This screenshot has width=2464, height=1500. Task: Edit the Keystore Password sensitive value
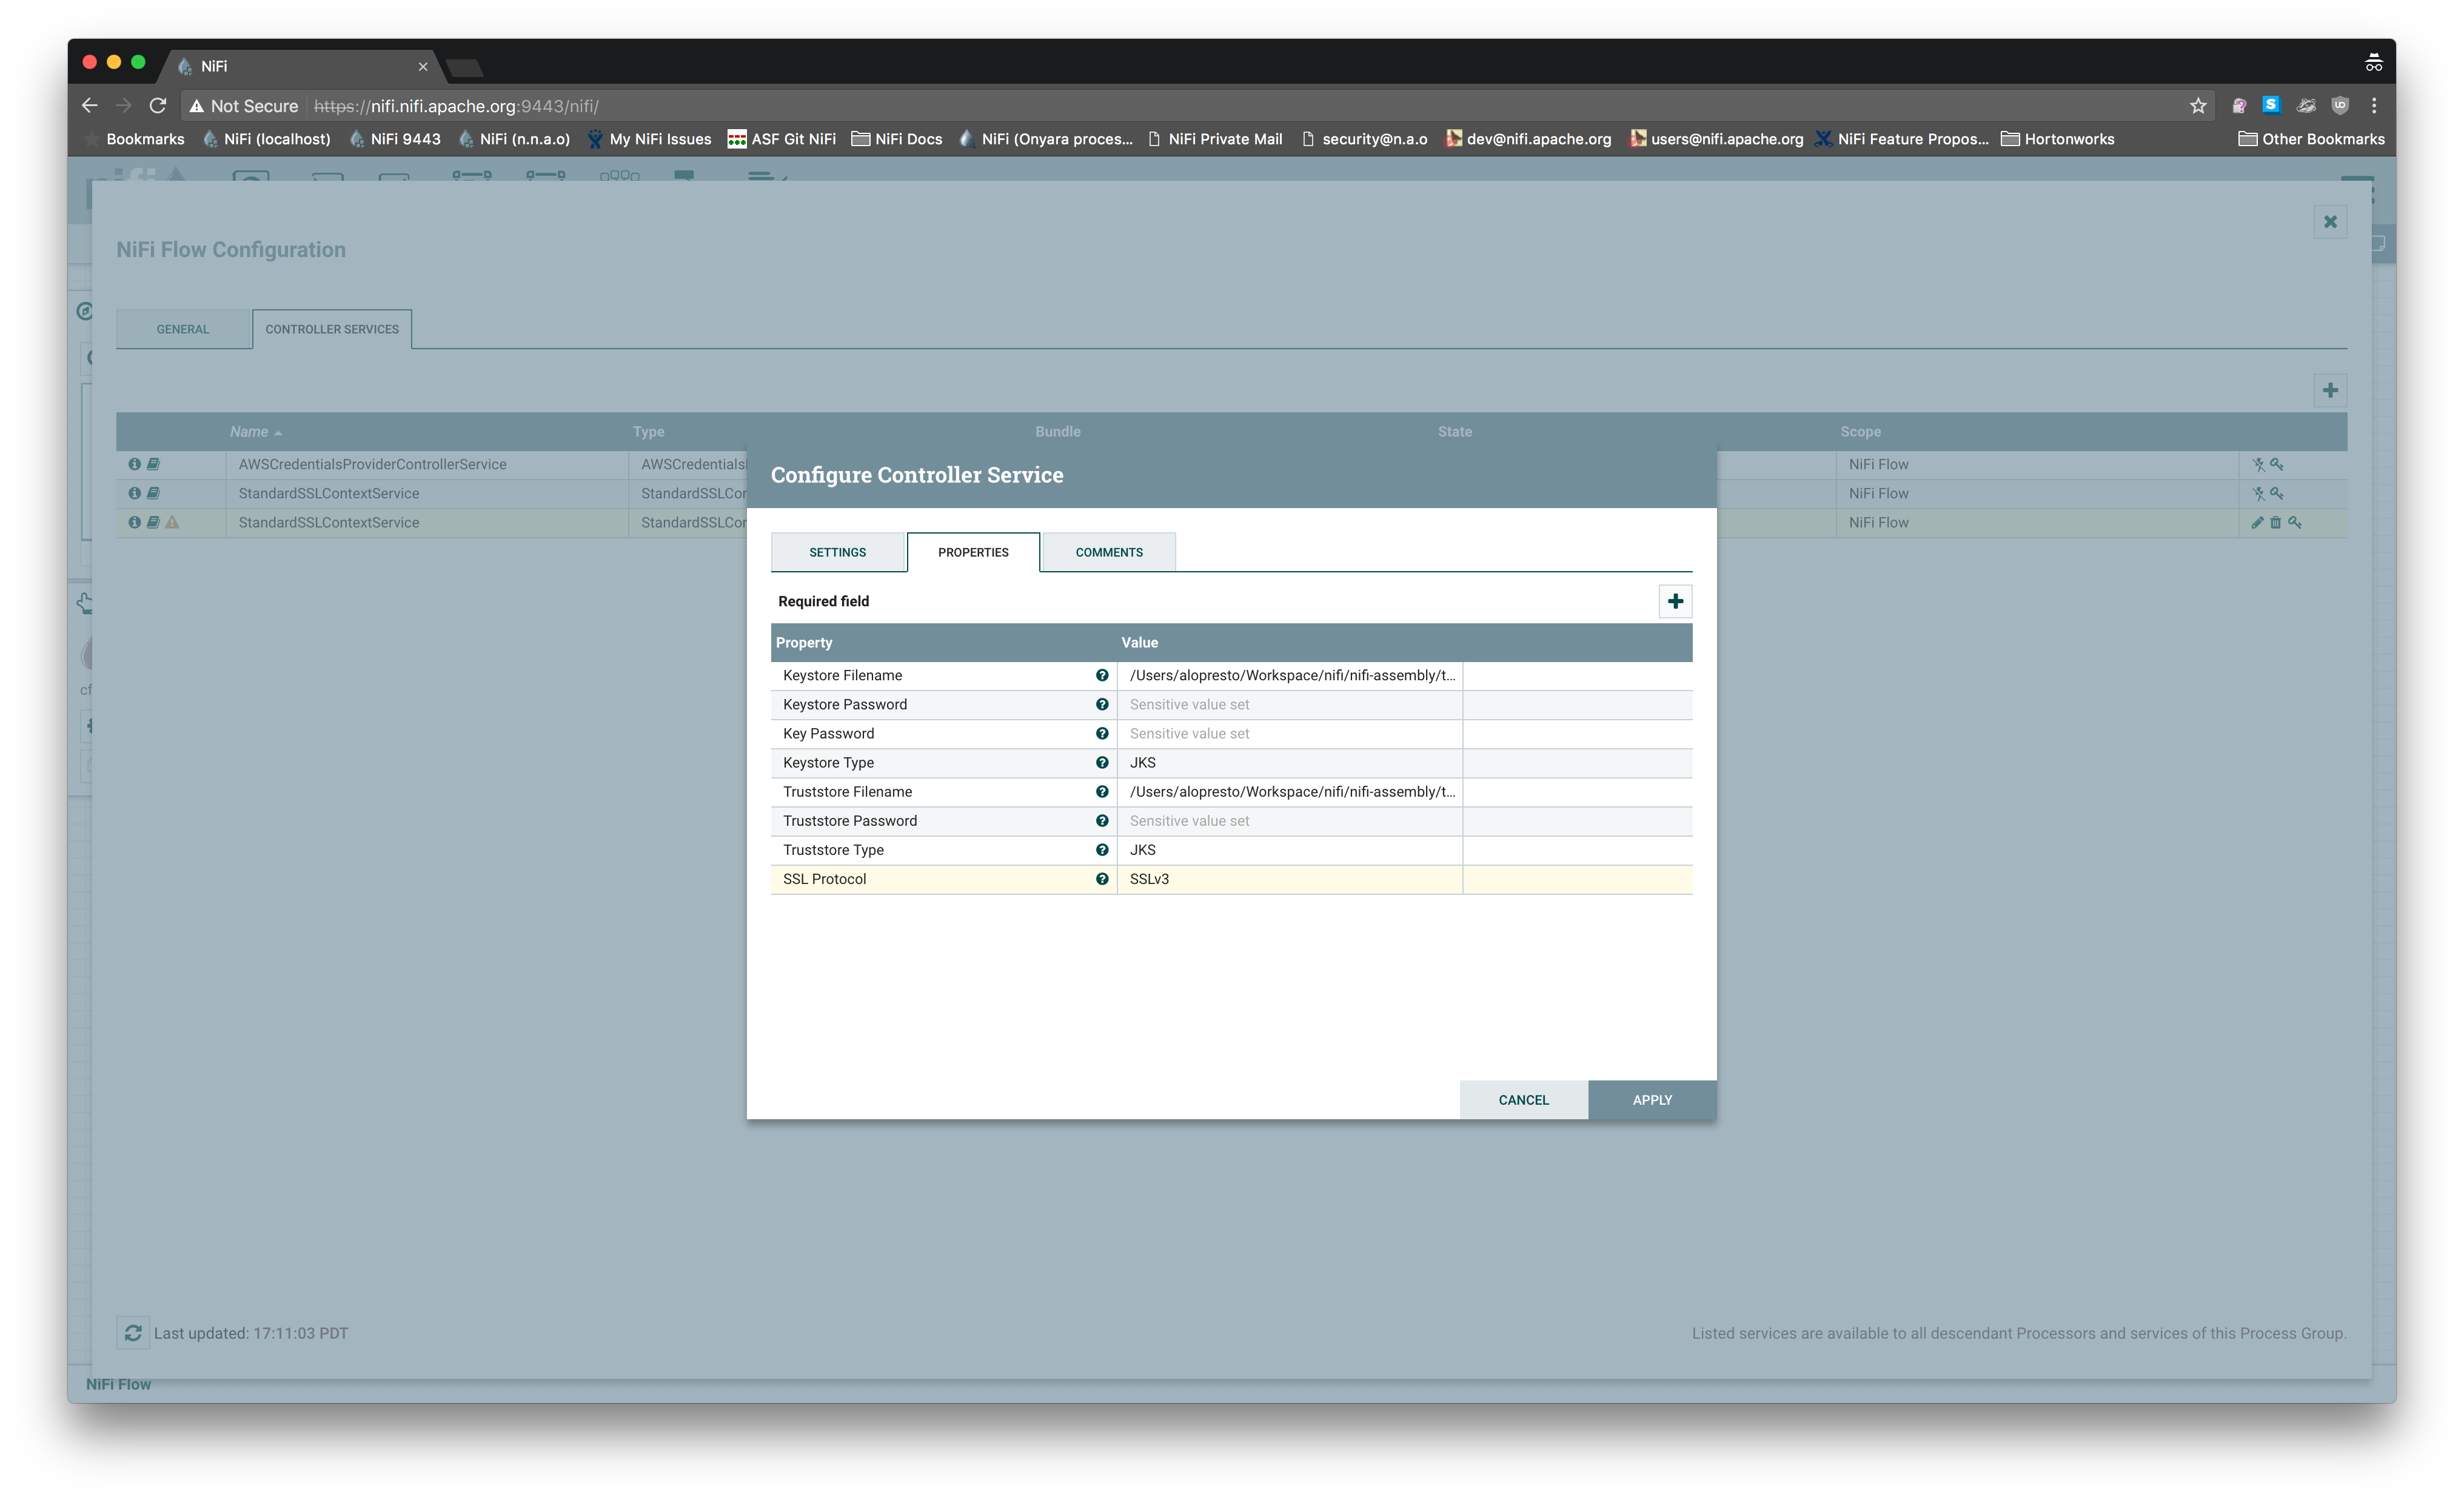(x=1288, y=705)
